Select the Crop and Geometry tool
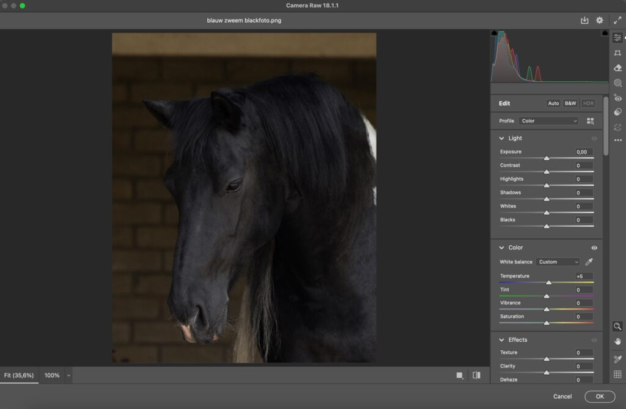This screenshot has width=626, height=409. click(x=617, y=53)
